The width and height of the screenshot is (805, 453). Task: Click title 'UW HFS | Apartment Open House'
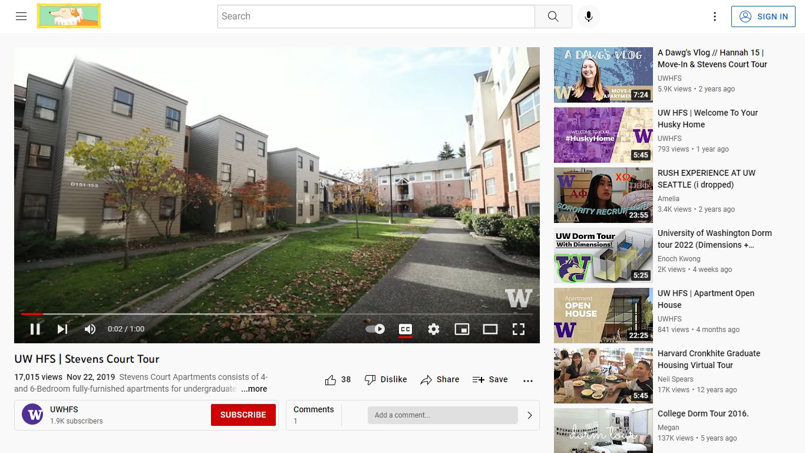click(706, 299)
